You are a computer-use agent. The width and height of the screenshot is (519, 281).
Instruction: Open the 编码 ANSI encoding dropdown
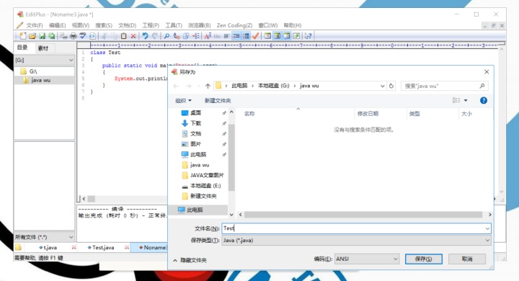(367, 259)
